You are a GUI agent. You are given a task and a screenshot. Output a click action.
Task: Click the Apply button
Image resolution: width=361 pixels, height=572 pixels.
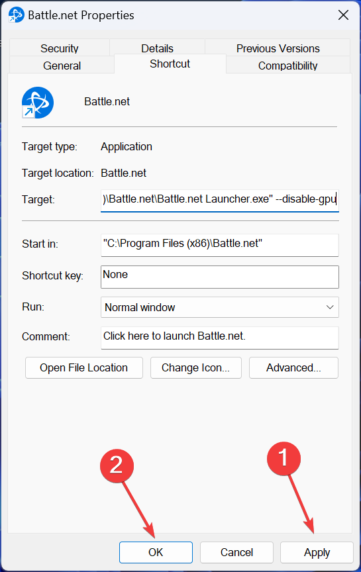[317, 552]
